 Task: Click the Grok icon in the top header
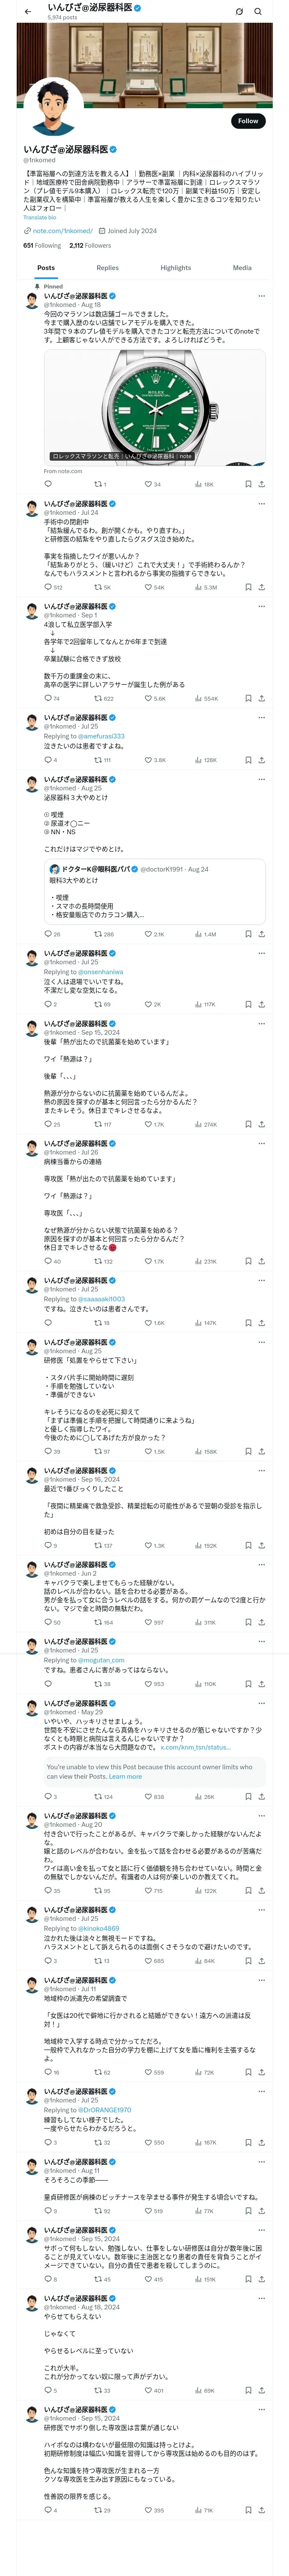(239, 12)
